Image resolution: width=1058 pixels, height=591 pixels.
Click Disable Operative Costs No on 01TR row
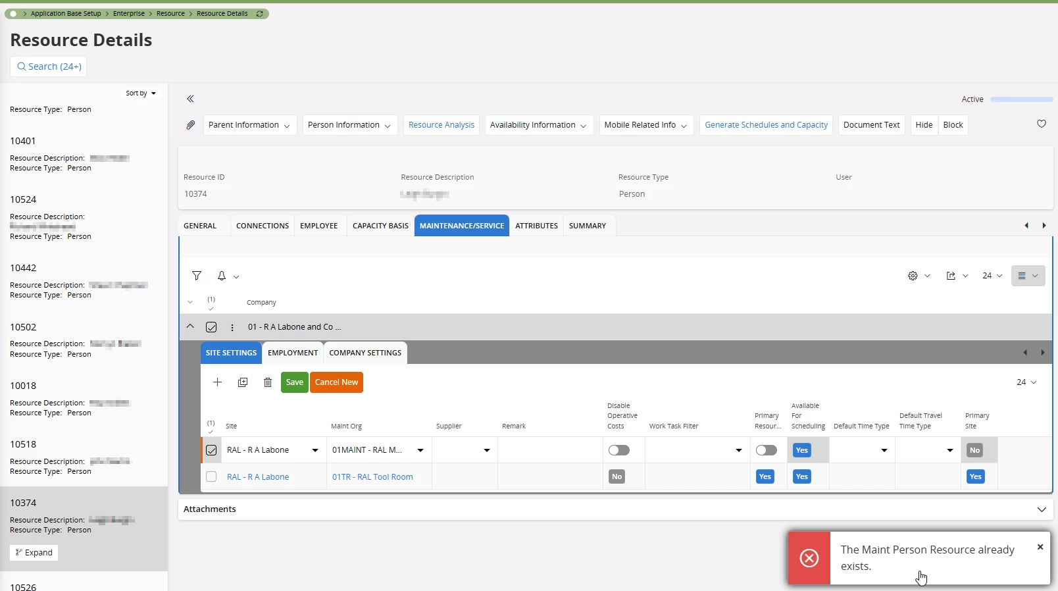tap(617, 476)
